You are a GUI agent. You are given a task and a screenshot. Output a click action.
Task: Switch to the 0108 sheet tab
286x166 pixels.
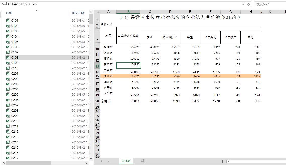[x=126, y=161]
